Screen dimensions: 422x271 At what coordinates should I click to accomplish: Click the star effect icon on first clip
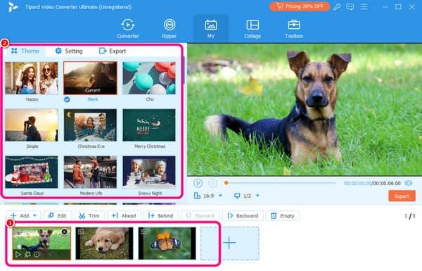[27, 254]
